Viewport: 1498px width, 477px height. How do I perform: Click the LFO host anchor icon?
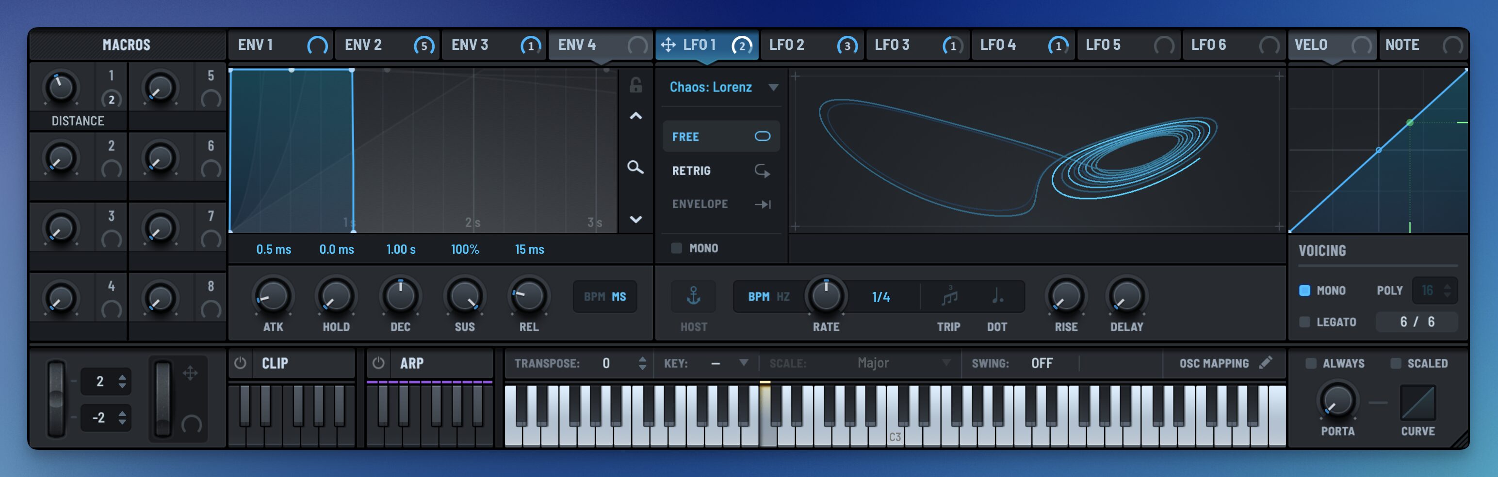[693, 296]
